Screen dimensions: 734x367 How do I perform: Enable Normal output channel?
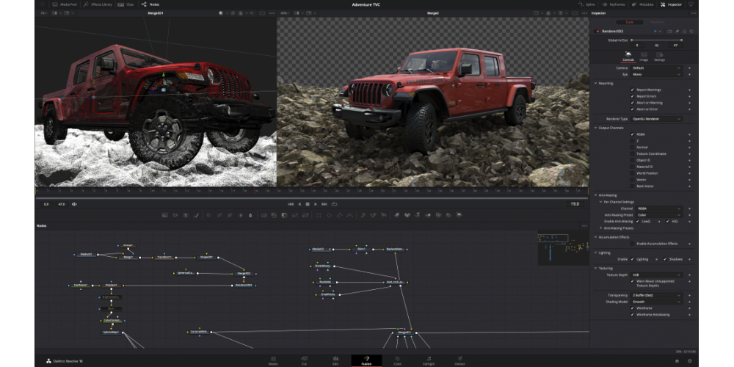coord(633,148)
